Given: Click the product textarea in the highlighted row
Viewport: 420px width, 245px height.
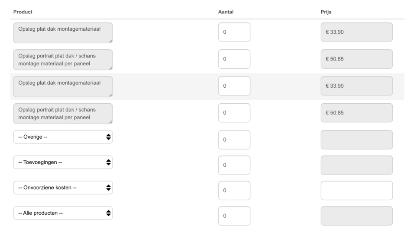Looking at the screenshot, I should pyautogui.click(x=63, y=86).
